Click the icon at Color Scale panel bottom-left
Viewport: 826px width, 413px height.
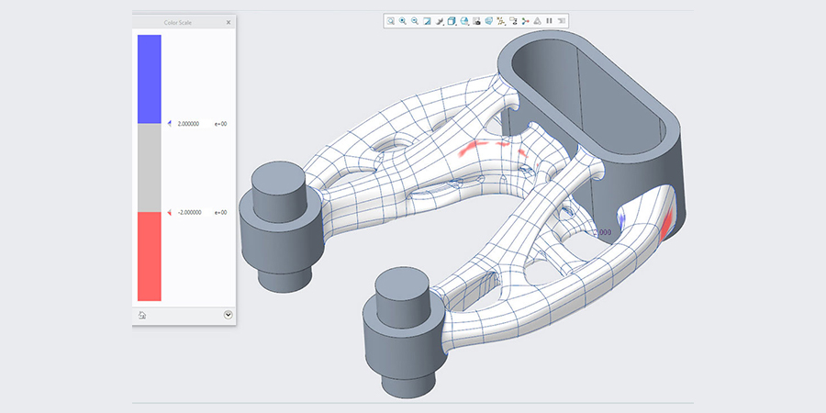(x=142, y=315)
